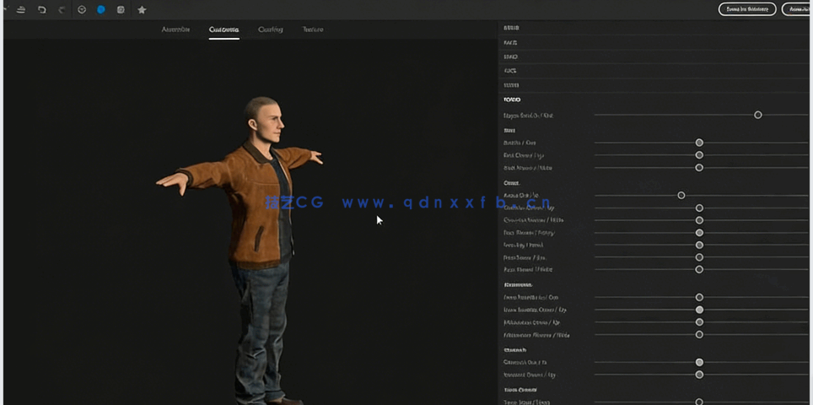This screenshot has height=405, width=813.
Task: Expand the ARMS section at the list top
Action: 511,28
